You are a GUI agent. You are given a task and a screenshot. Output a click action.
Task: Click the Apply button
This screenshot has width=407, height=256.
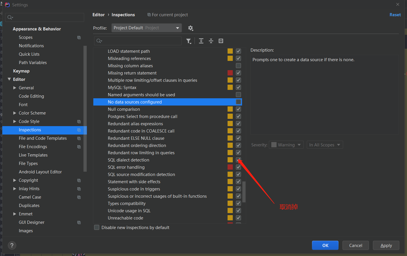386,246
